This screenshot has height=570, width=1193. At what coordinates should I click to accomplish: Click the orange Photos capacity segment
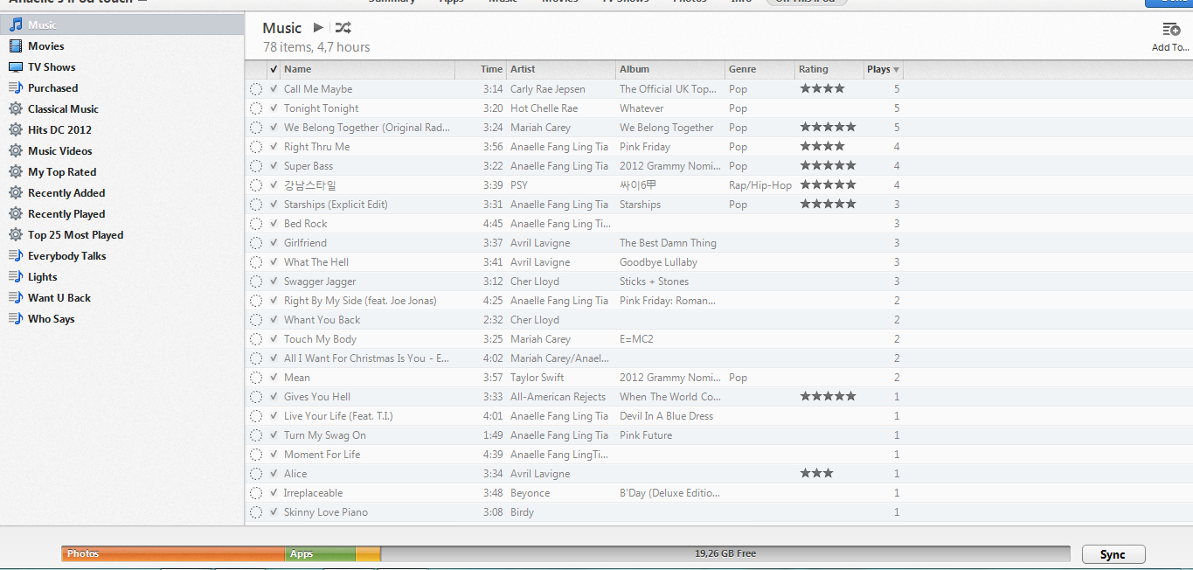[173, 553]
